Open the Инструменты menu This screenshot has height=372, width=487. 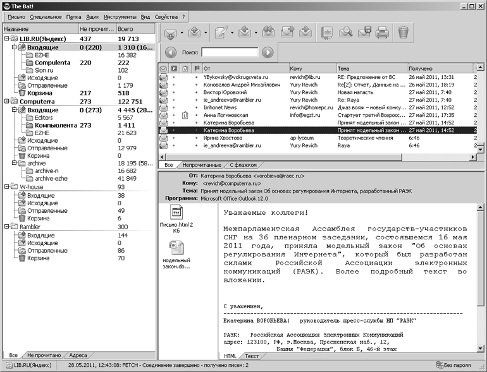click(x=120, y=17)
